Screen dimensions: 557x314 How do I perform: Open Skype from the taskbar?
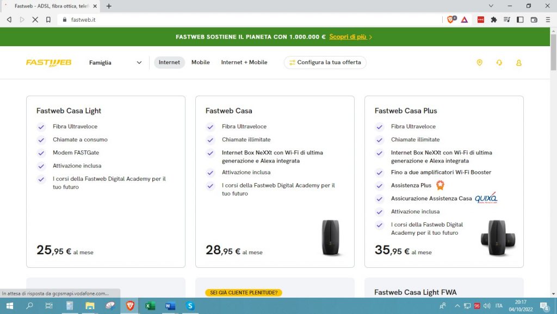coord(190,306)
